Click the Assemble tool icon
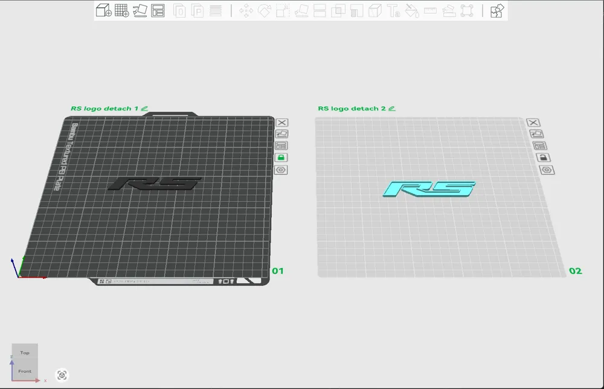Screen dimensions: 604x389 [x=449, y=11]
